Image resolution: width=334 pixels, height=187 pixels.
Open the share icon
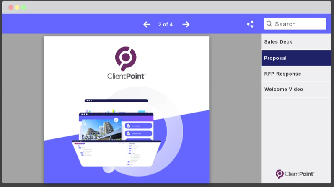[250, 24]
